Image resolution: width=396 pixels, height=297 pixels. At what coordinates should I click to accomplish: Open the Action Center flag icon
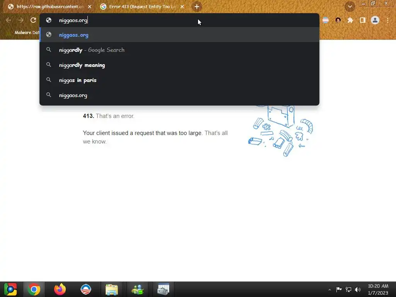[x=339, y=289]
